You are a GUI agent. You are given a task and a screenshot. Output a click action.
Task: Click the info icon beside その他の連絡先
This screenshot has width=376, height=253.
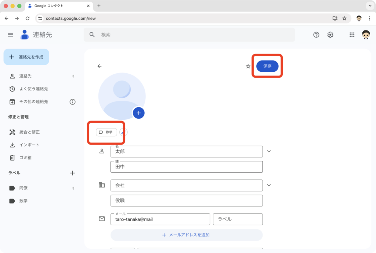73,102
